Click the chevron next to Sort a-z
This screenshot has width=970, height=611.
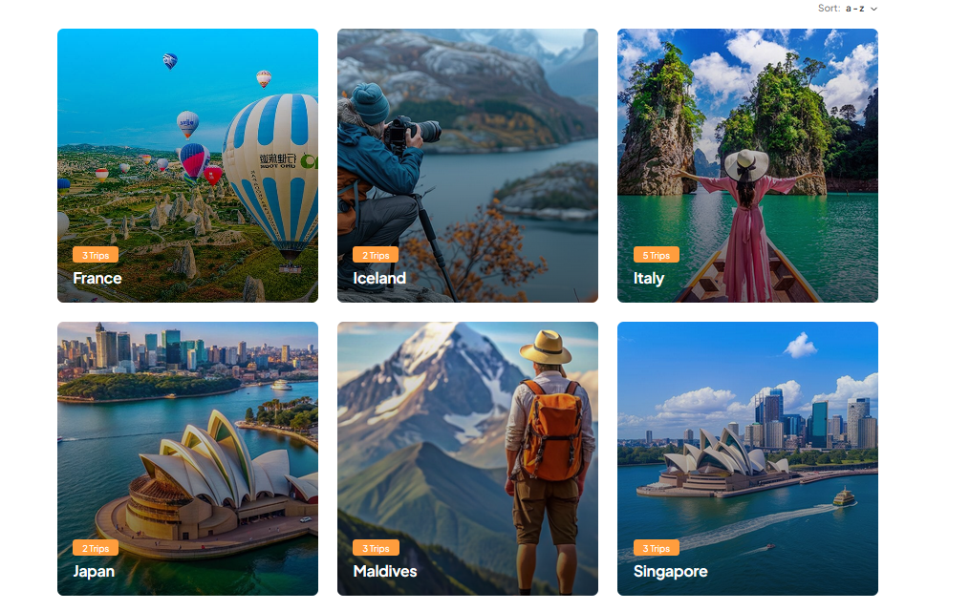(x=873, y=10)
